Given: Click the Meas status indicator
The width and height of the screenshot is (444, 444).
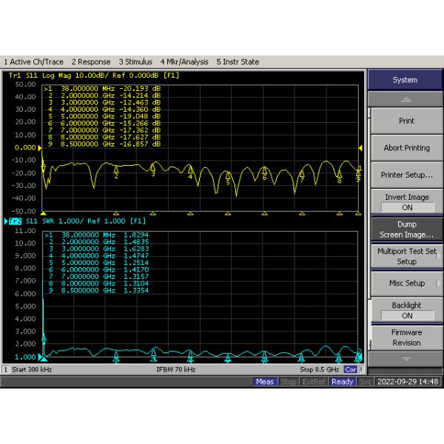Looking at the screenshot, I should tap(265, 382).
